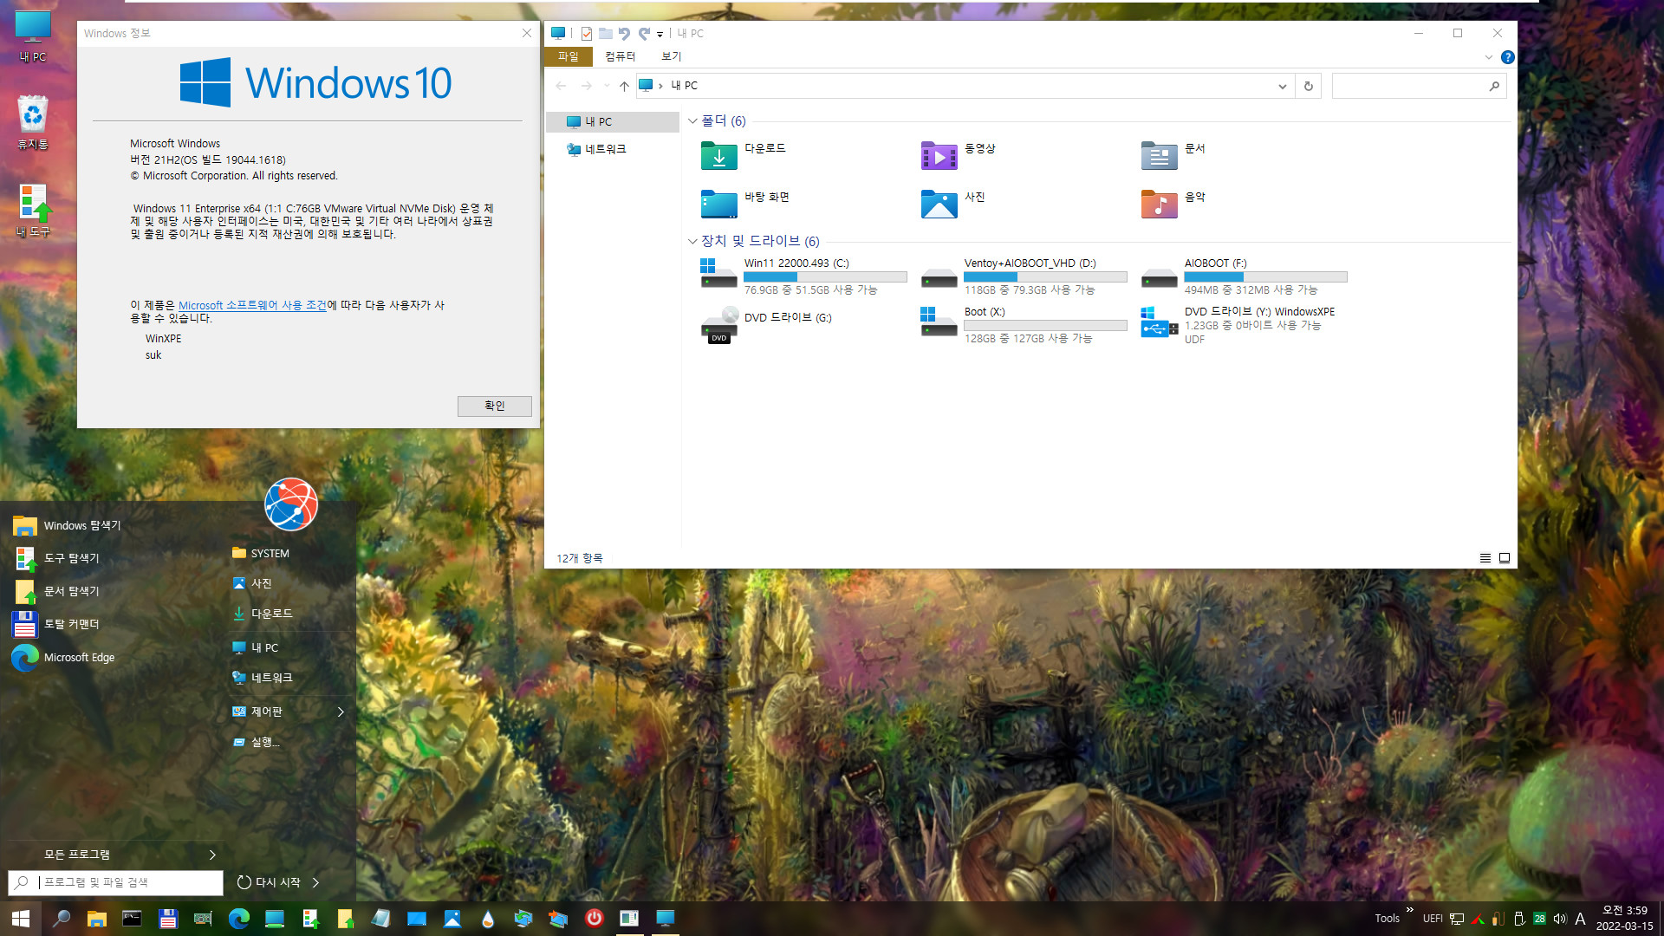Open the 음악 folder in Explorer

[x=1173, y=205]
